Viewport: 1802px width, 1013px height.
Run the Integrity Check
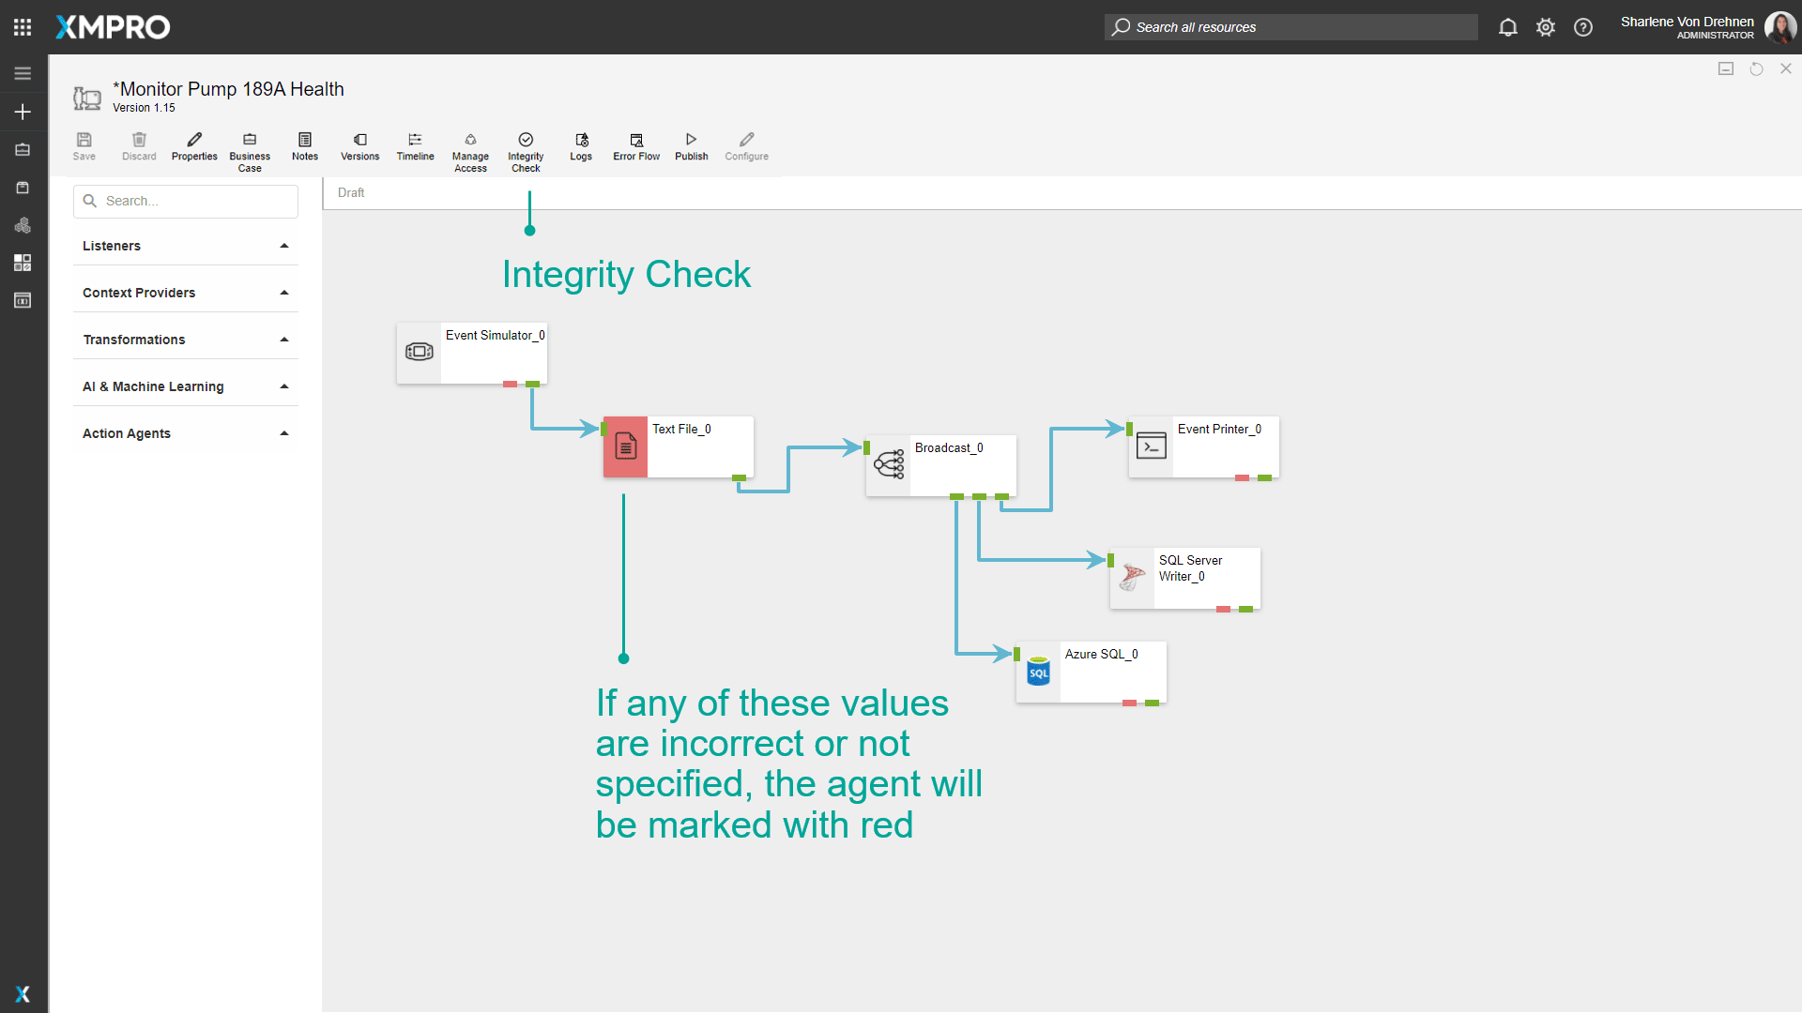pyautogui.click(x=526, y=147)
